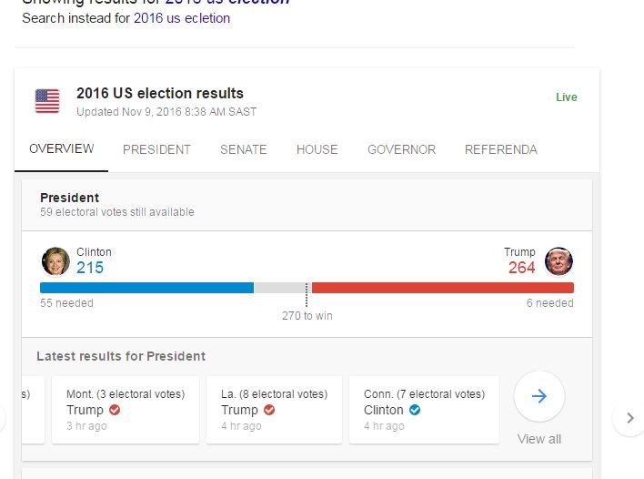Click the blue Clinton electoral bar
Viewport: 644px width, 479px height.
point(146,288)
